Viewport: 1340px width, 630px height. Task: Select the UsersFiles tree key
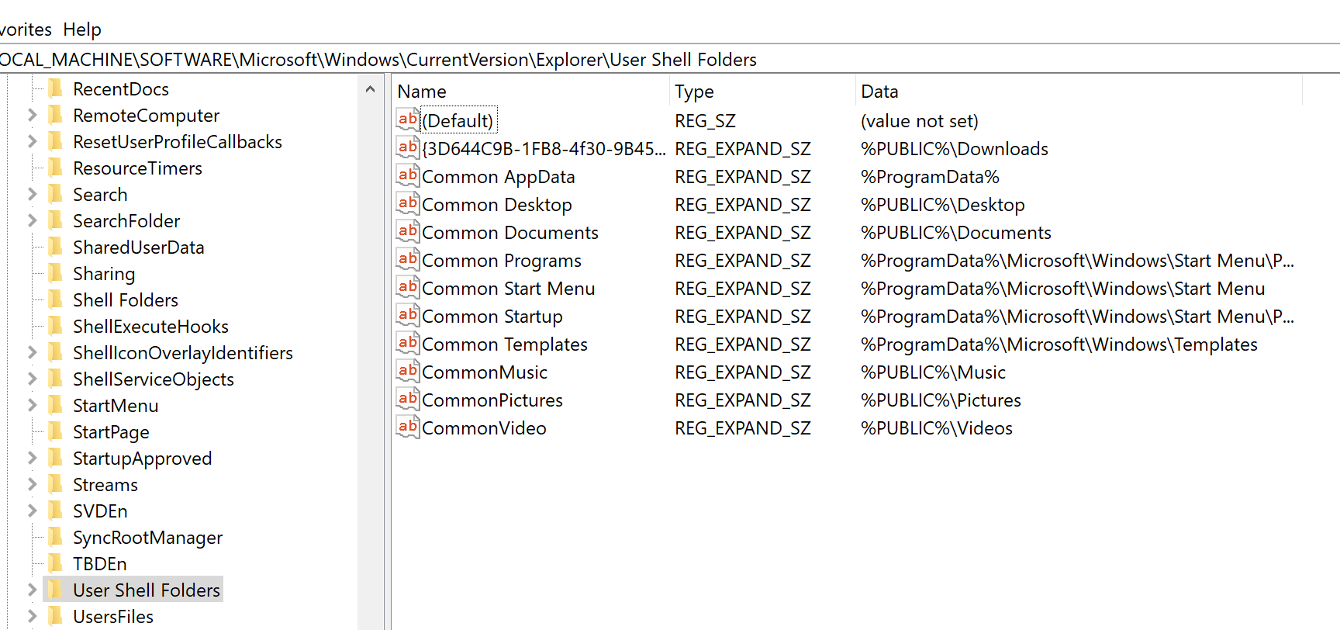[113, 617]
